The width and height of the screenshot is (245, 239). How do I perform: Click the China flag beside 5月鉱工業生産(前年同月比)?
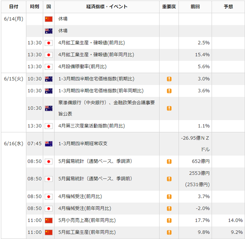point(49,233)
